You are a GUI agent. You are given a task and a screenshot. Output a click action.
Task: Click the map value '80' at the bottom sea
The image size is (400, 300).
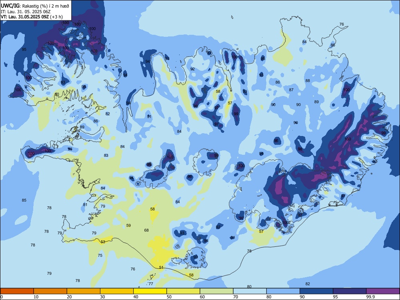point(249,286)
